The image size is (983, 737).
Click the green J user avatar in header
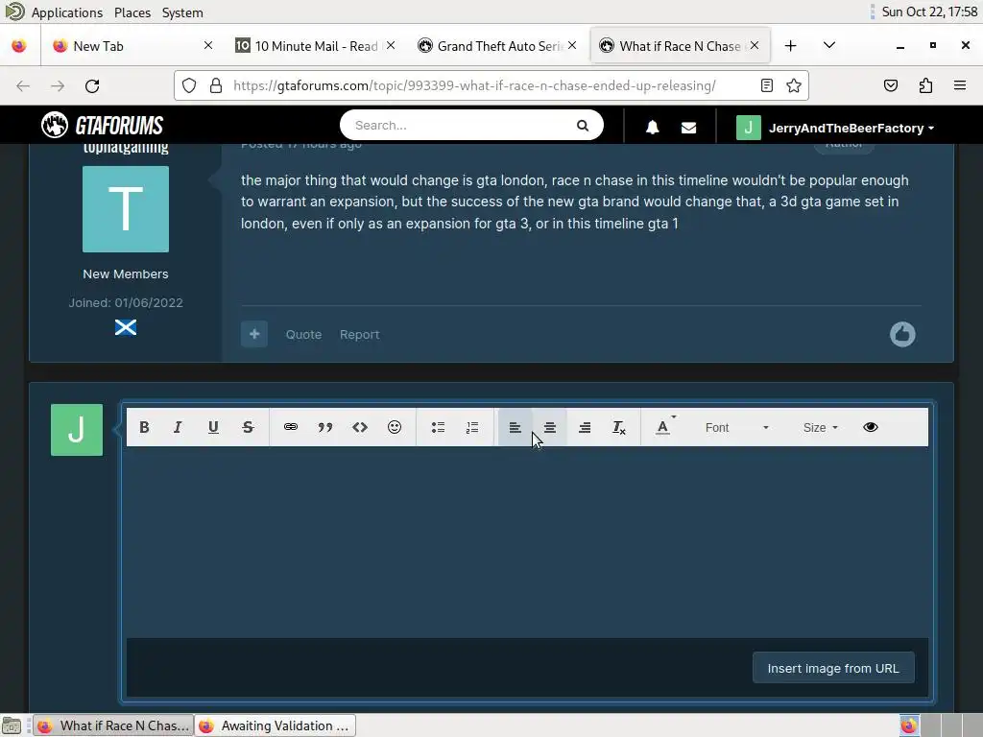click(748, 128)
